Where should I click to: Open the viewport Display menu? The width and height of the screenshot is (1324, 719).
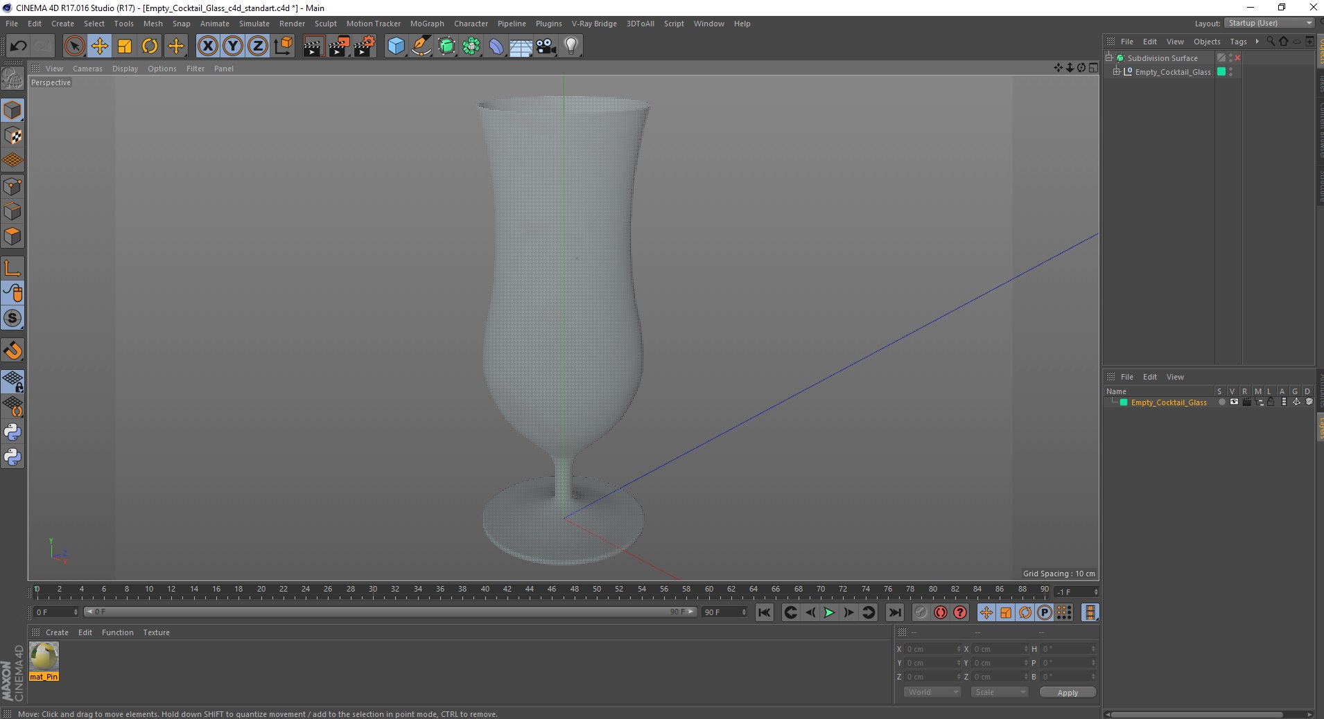125,69
